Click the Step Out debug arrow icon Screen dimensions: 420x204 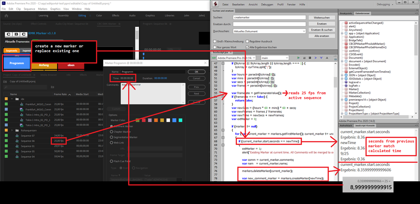point(327,58)
